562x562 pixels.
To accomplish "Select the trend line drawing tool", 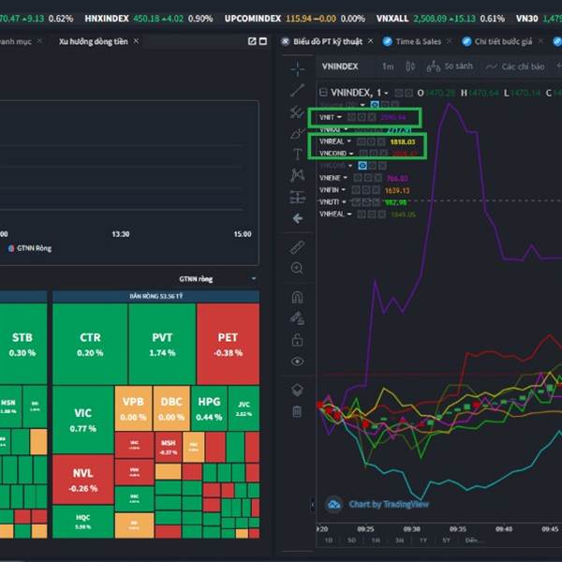I will 297,90.
